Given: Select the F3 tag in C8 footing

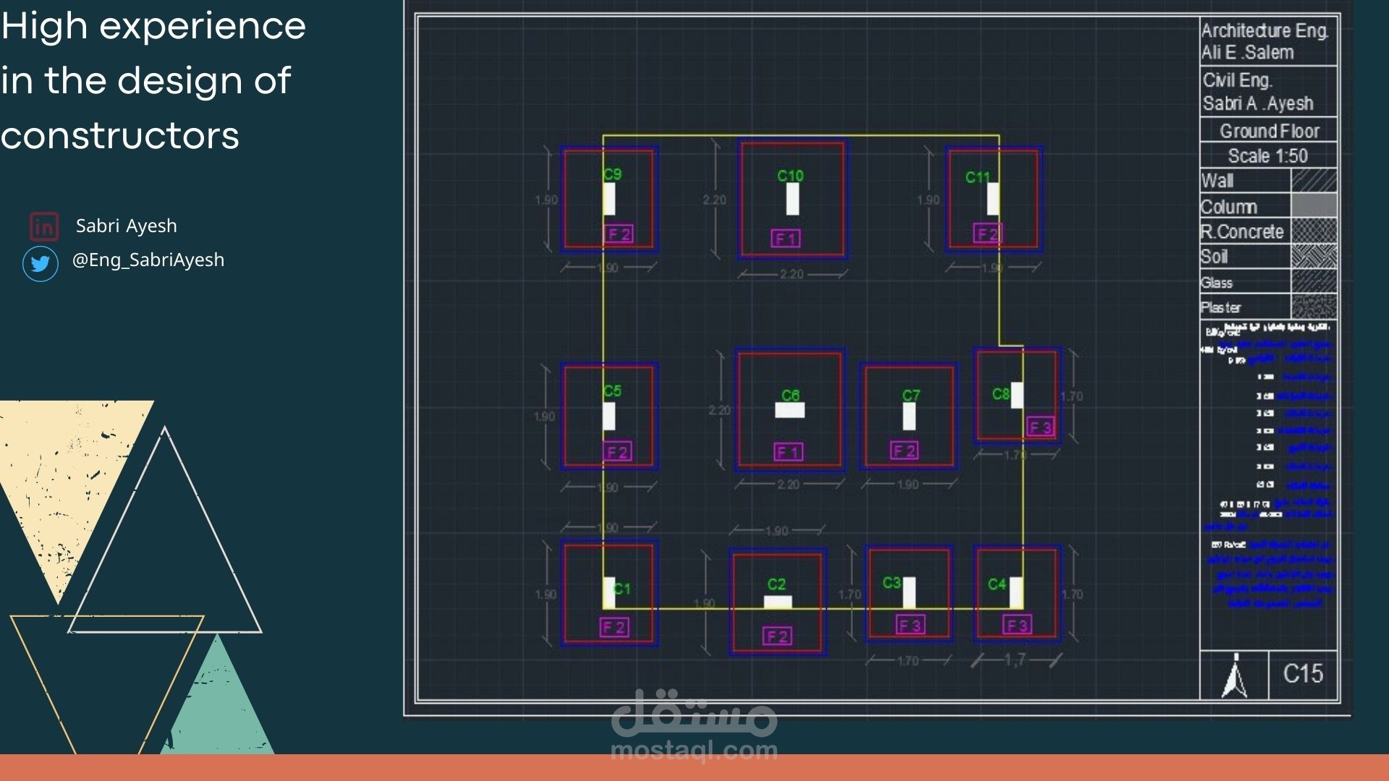Looking at the screenshot, I should [x=1040, y=427].
